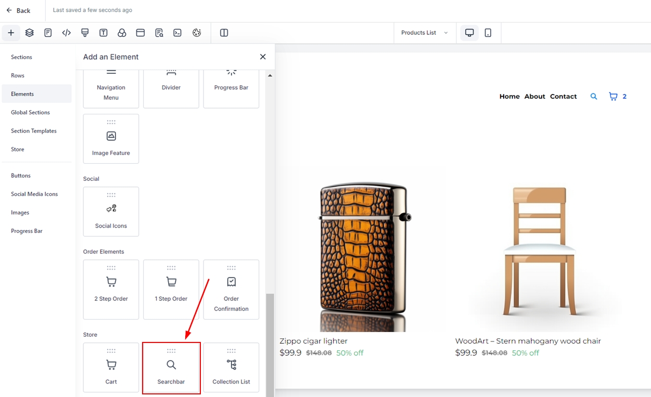Click the cookie consent icon in toolbar
651x397 pixels.
[x=197, y=33]
